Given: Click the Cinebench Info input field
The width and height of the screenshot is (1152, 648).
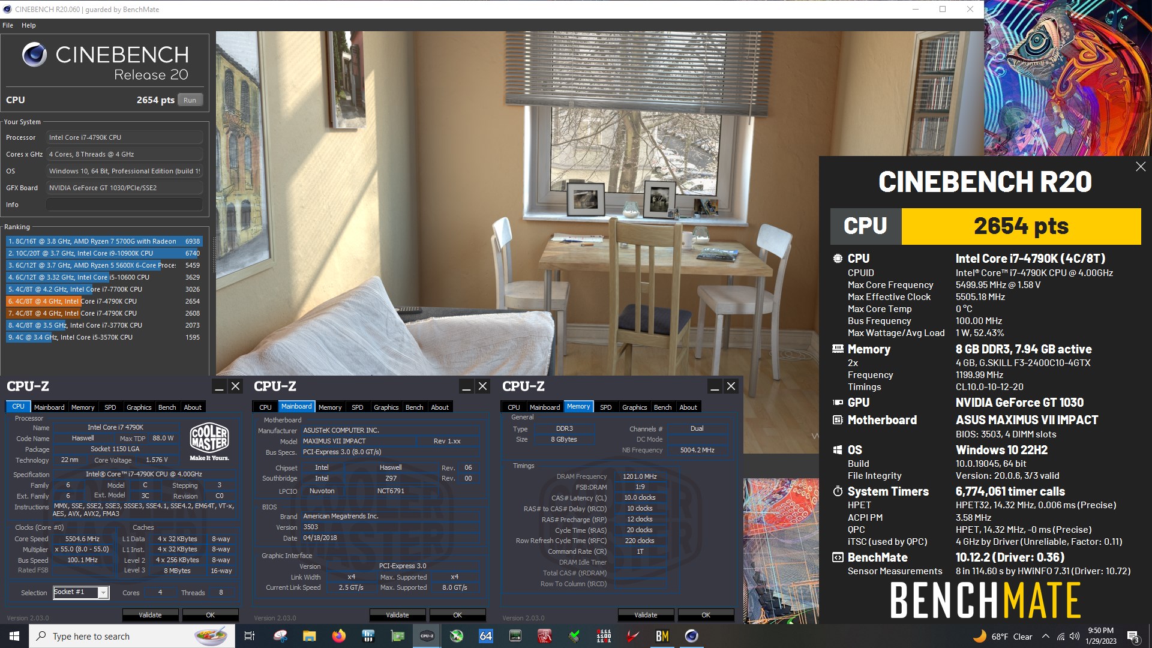Looking at the screenshot, I should coord(124,205).
